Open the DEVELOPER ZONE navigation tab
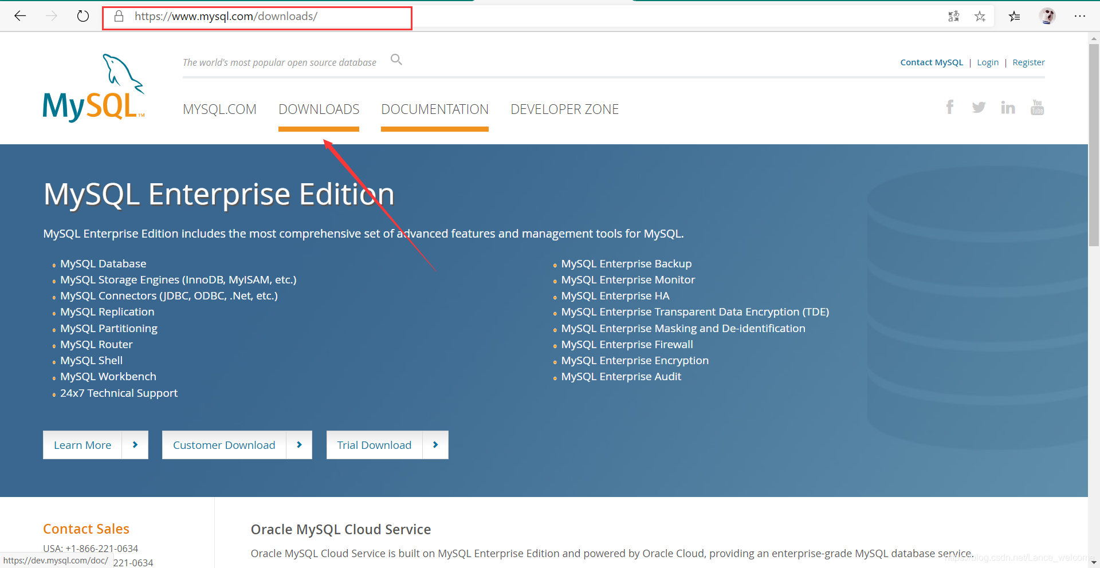 pyautogui.click(x=565, y=109)
